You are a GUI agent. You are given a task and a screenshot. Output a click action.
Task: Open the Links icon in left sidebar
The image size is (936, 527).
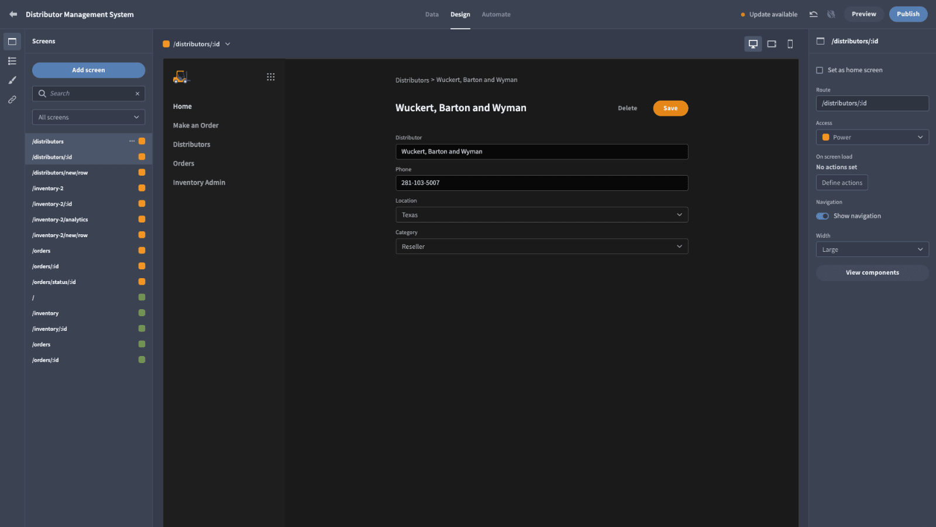(12, 100)
